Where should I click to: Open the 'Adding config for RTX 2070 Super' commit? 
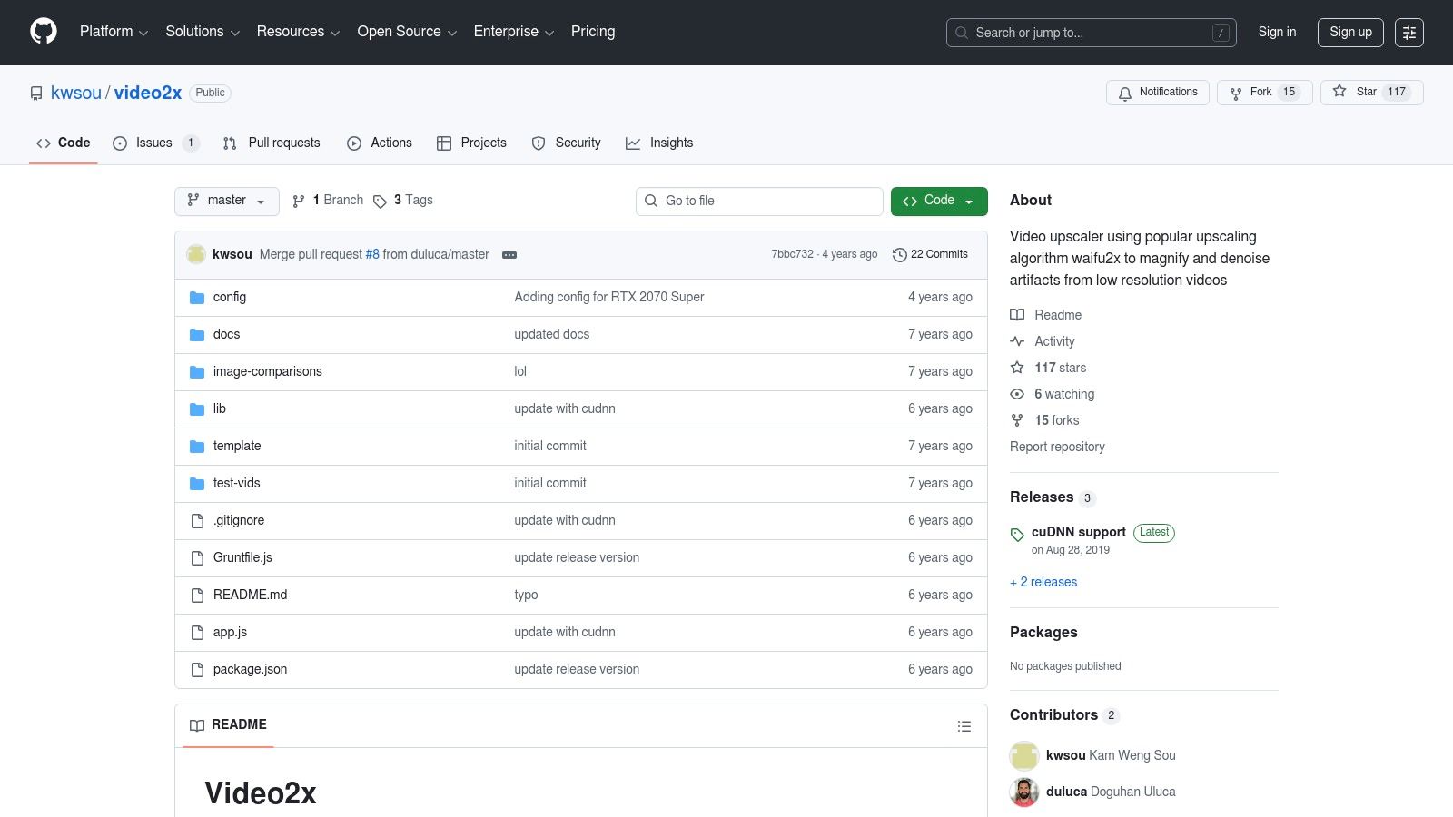(609, 298)
